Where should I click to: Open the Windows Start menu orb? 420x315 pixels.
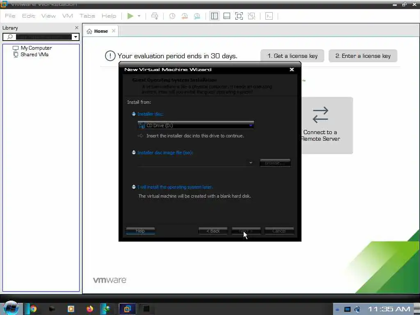(11, 308)
